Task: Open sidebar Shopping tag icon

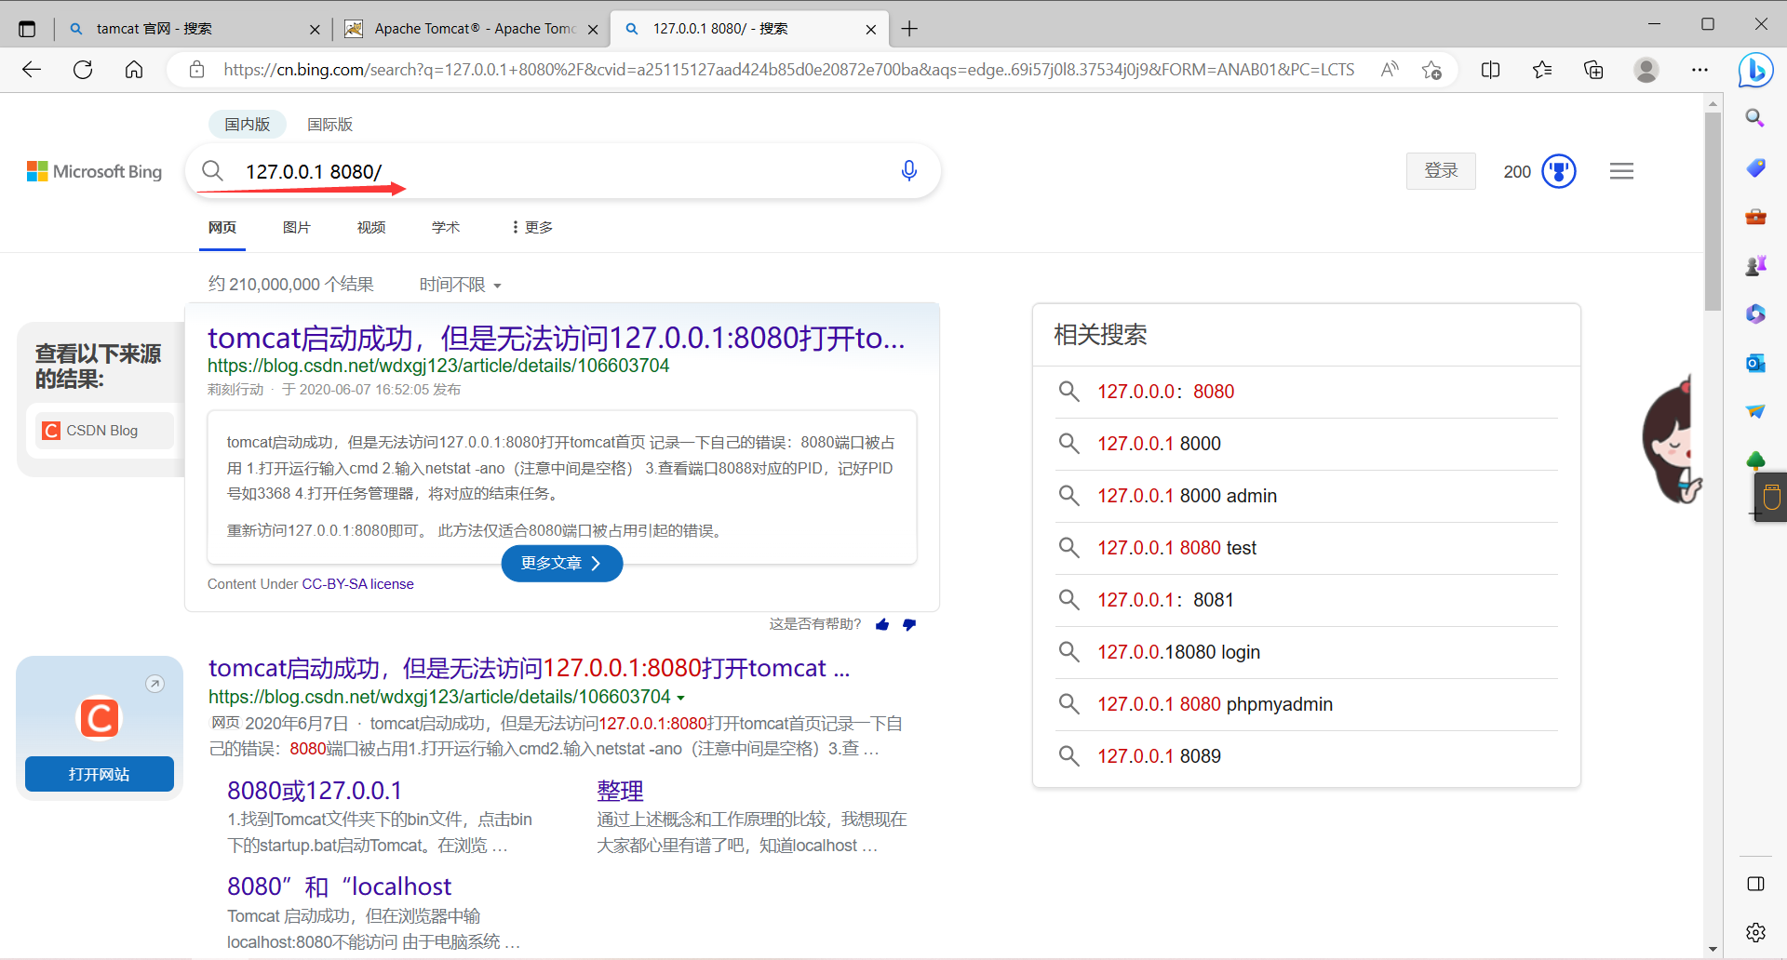Action: [1755, 167]
